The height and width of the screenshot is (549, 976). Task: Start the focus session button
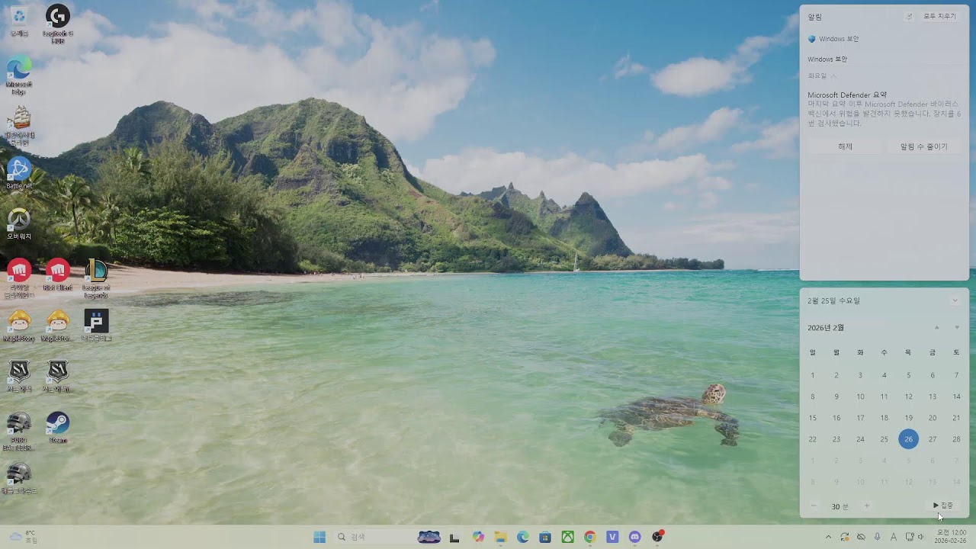pos(942,506)
